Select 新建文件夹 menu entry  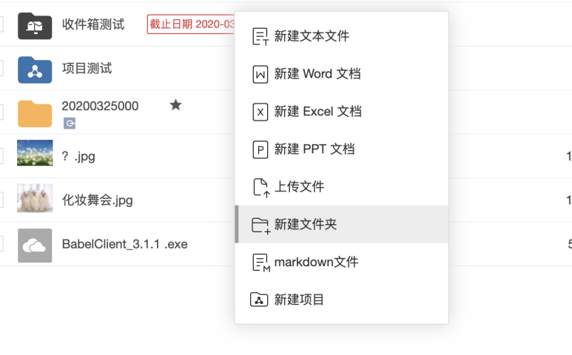point(306,224)
